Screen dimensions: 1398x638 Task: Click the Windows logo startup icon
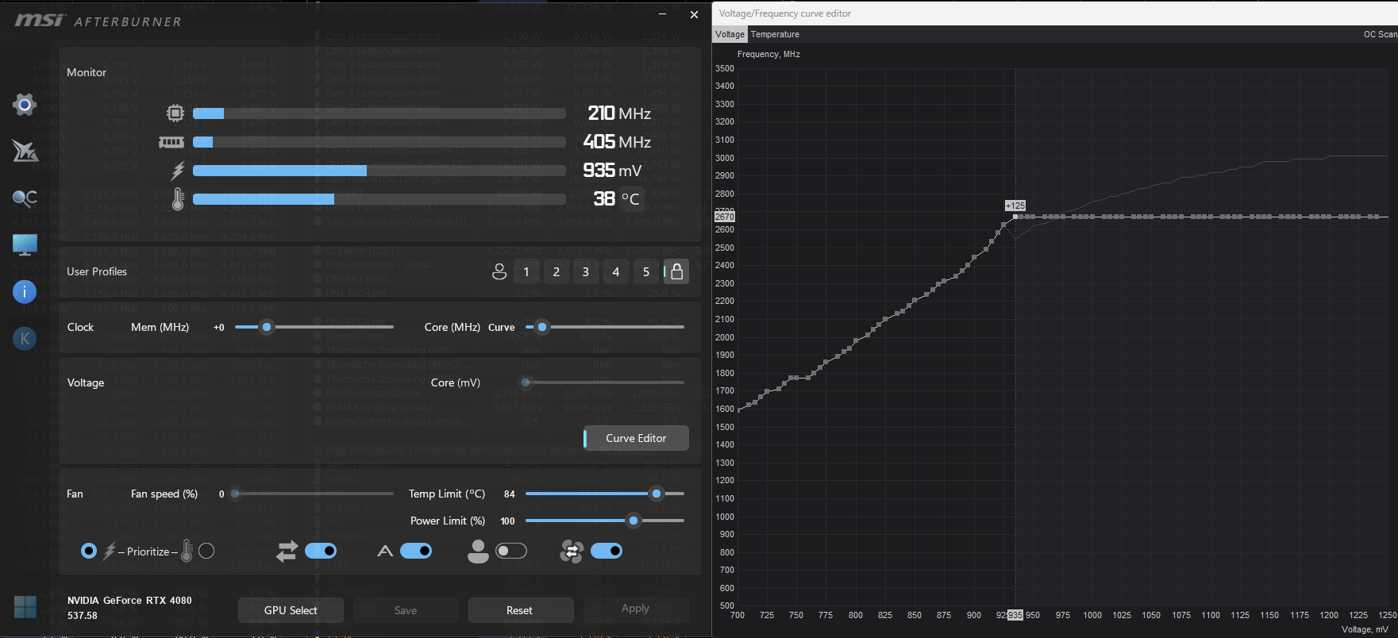pos(25,607)
